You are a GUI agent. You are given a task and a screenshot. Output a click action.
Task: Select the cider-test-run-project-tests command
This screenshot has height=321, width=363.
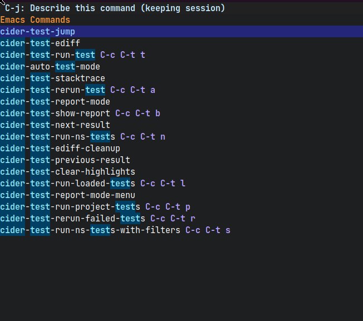pyautogui.click(x=70, y=207)
